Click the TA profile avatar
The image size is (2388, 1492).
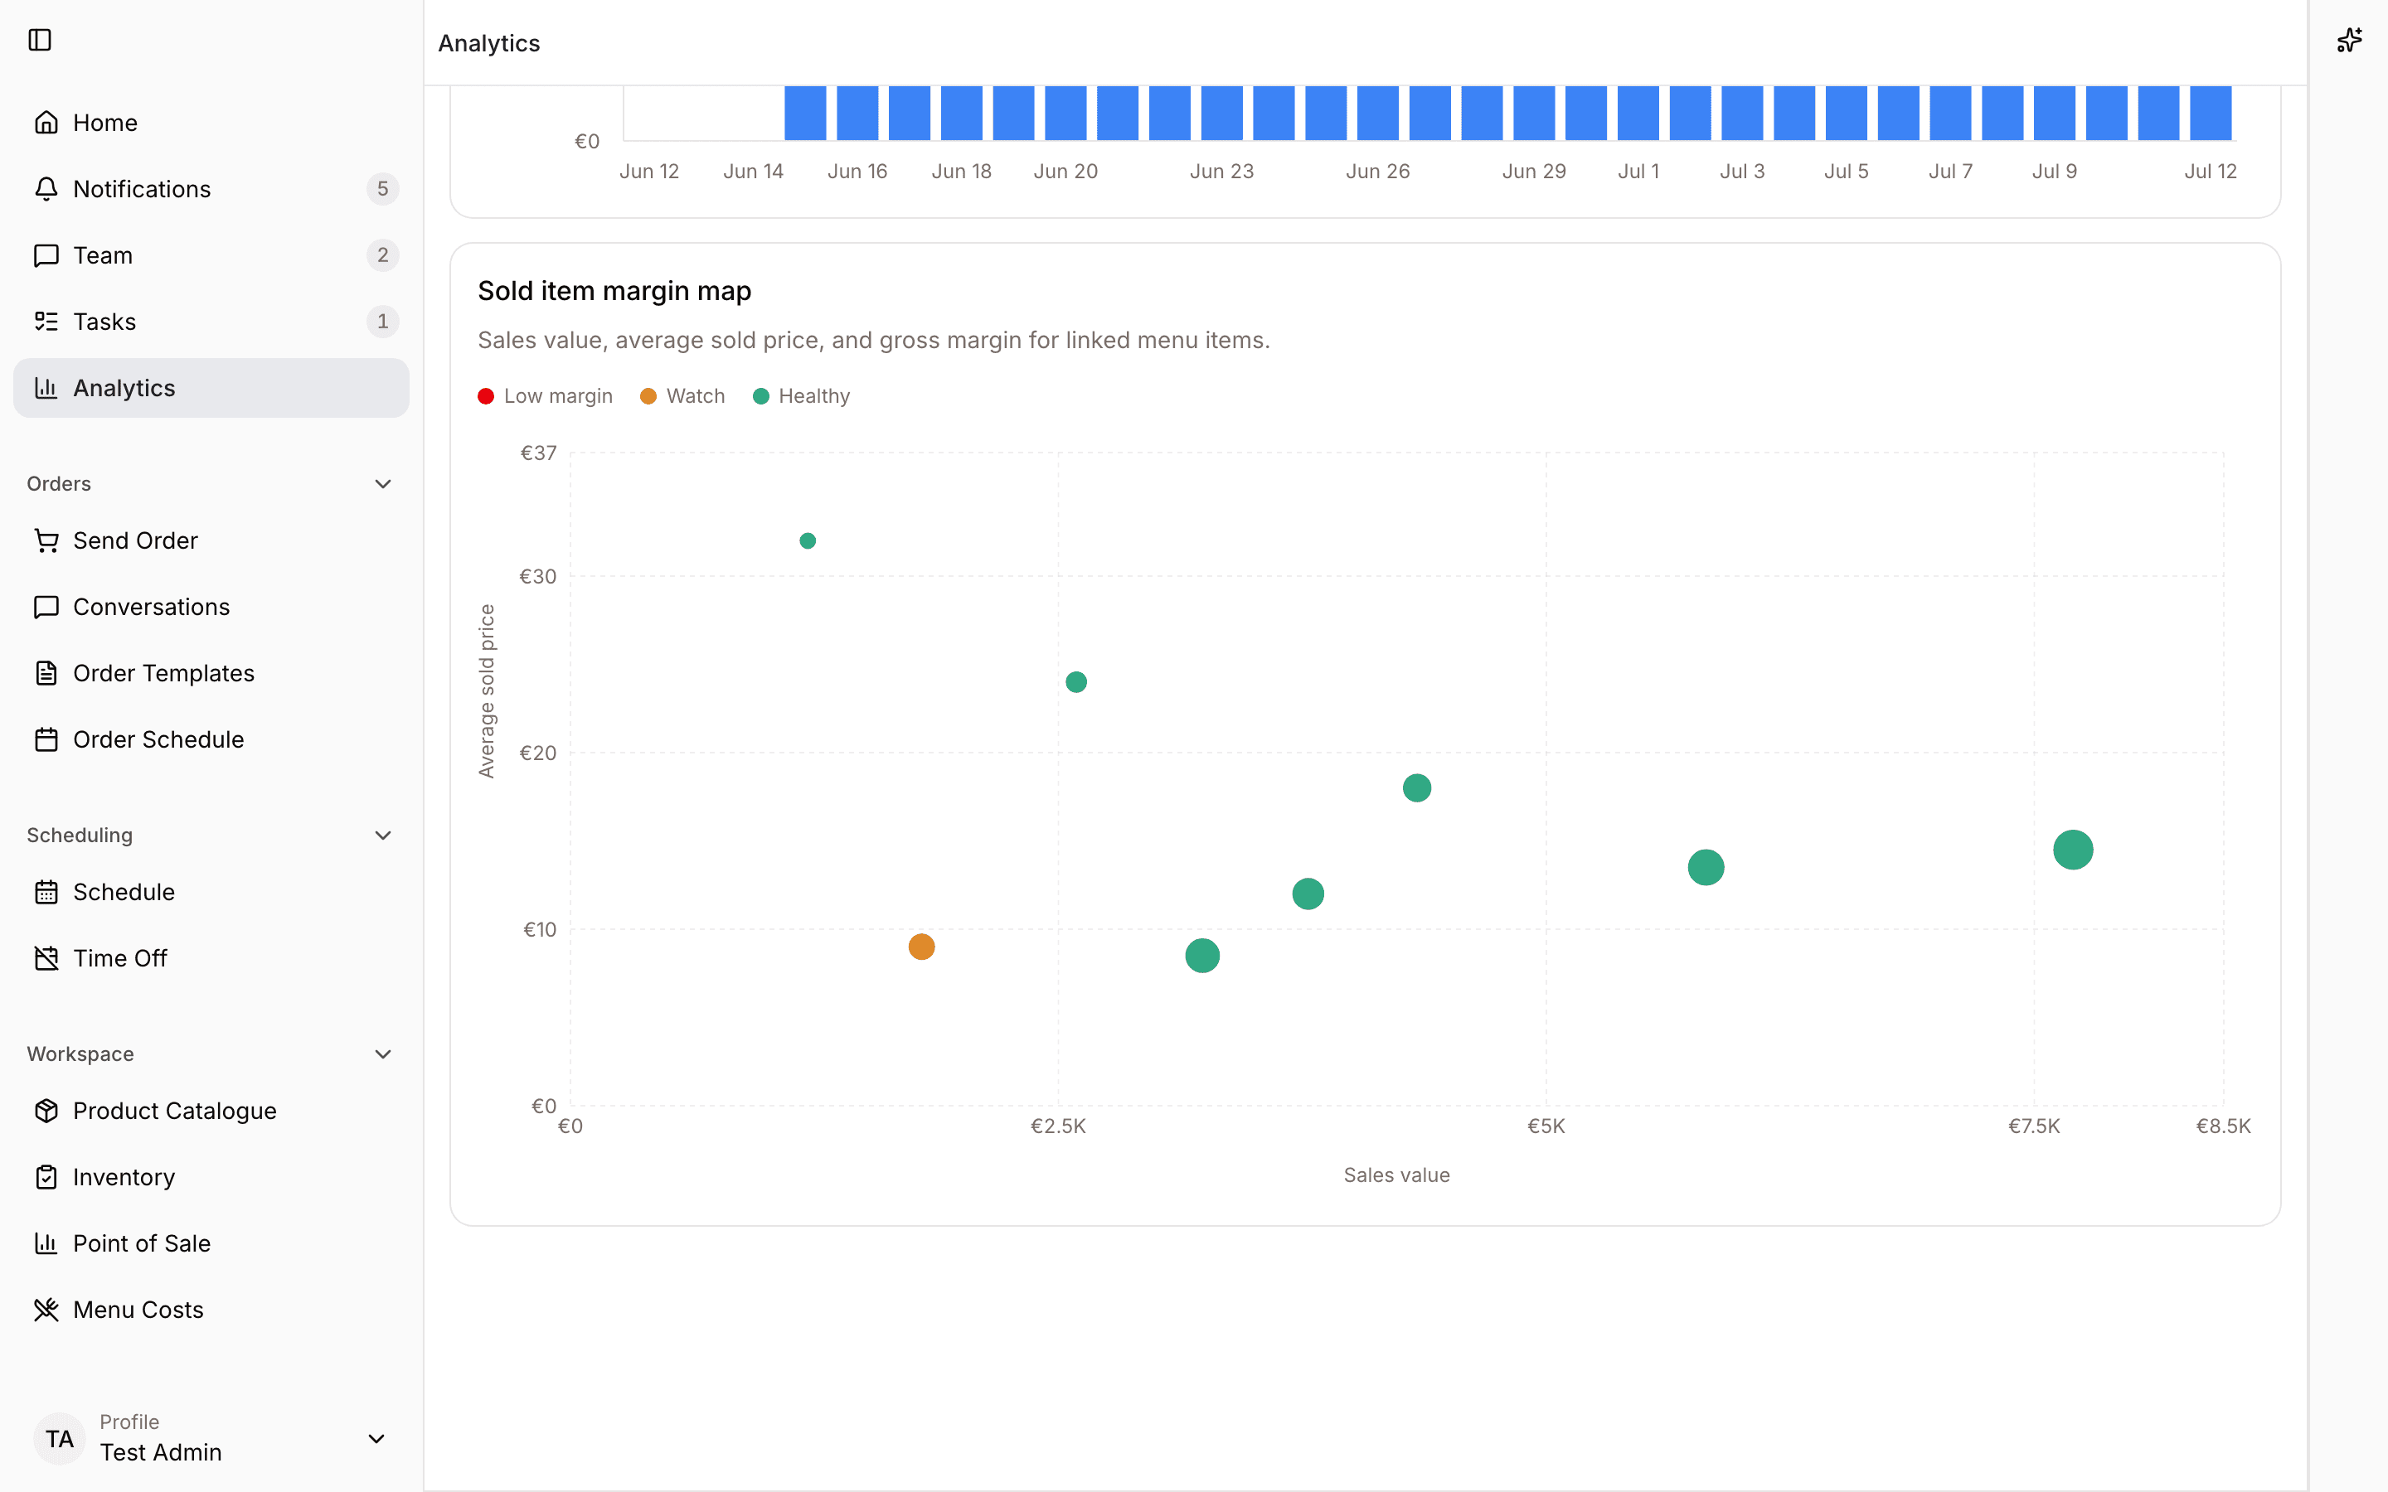tap(59, 1438)
